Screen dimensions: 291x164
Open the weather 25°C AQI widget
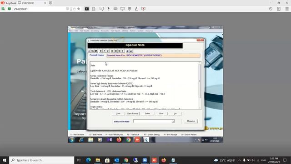(225, 160)
